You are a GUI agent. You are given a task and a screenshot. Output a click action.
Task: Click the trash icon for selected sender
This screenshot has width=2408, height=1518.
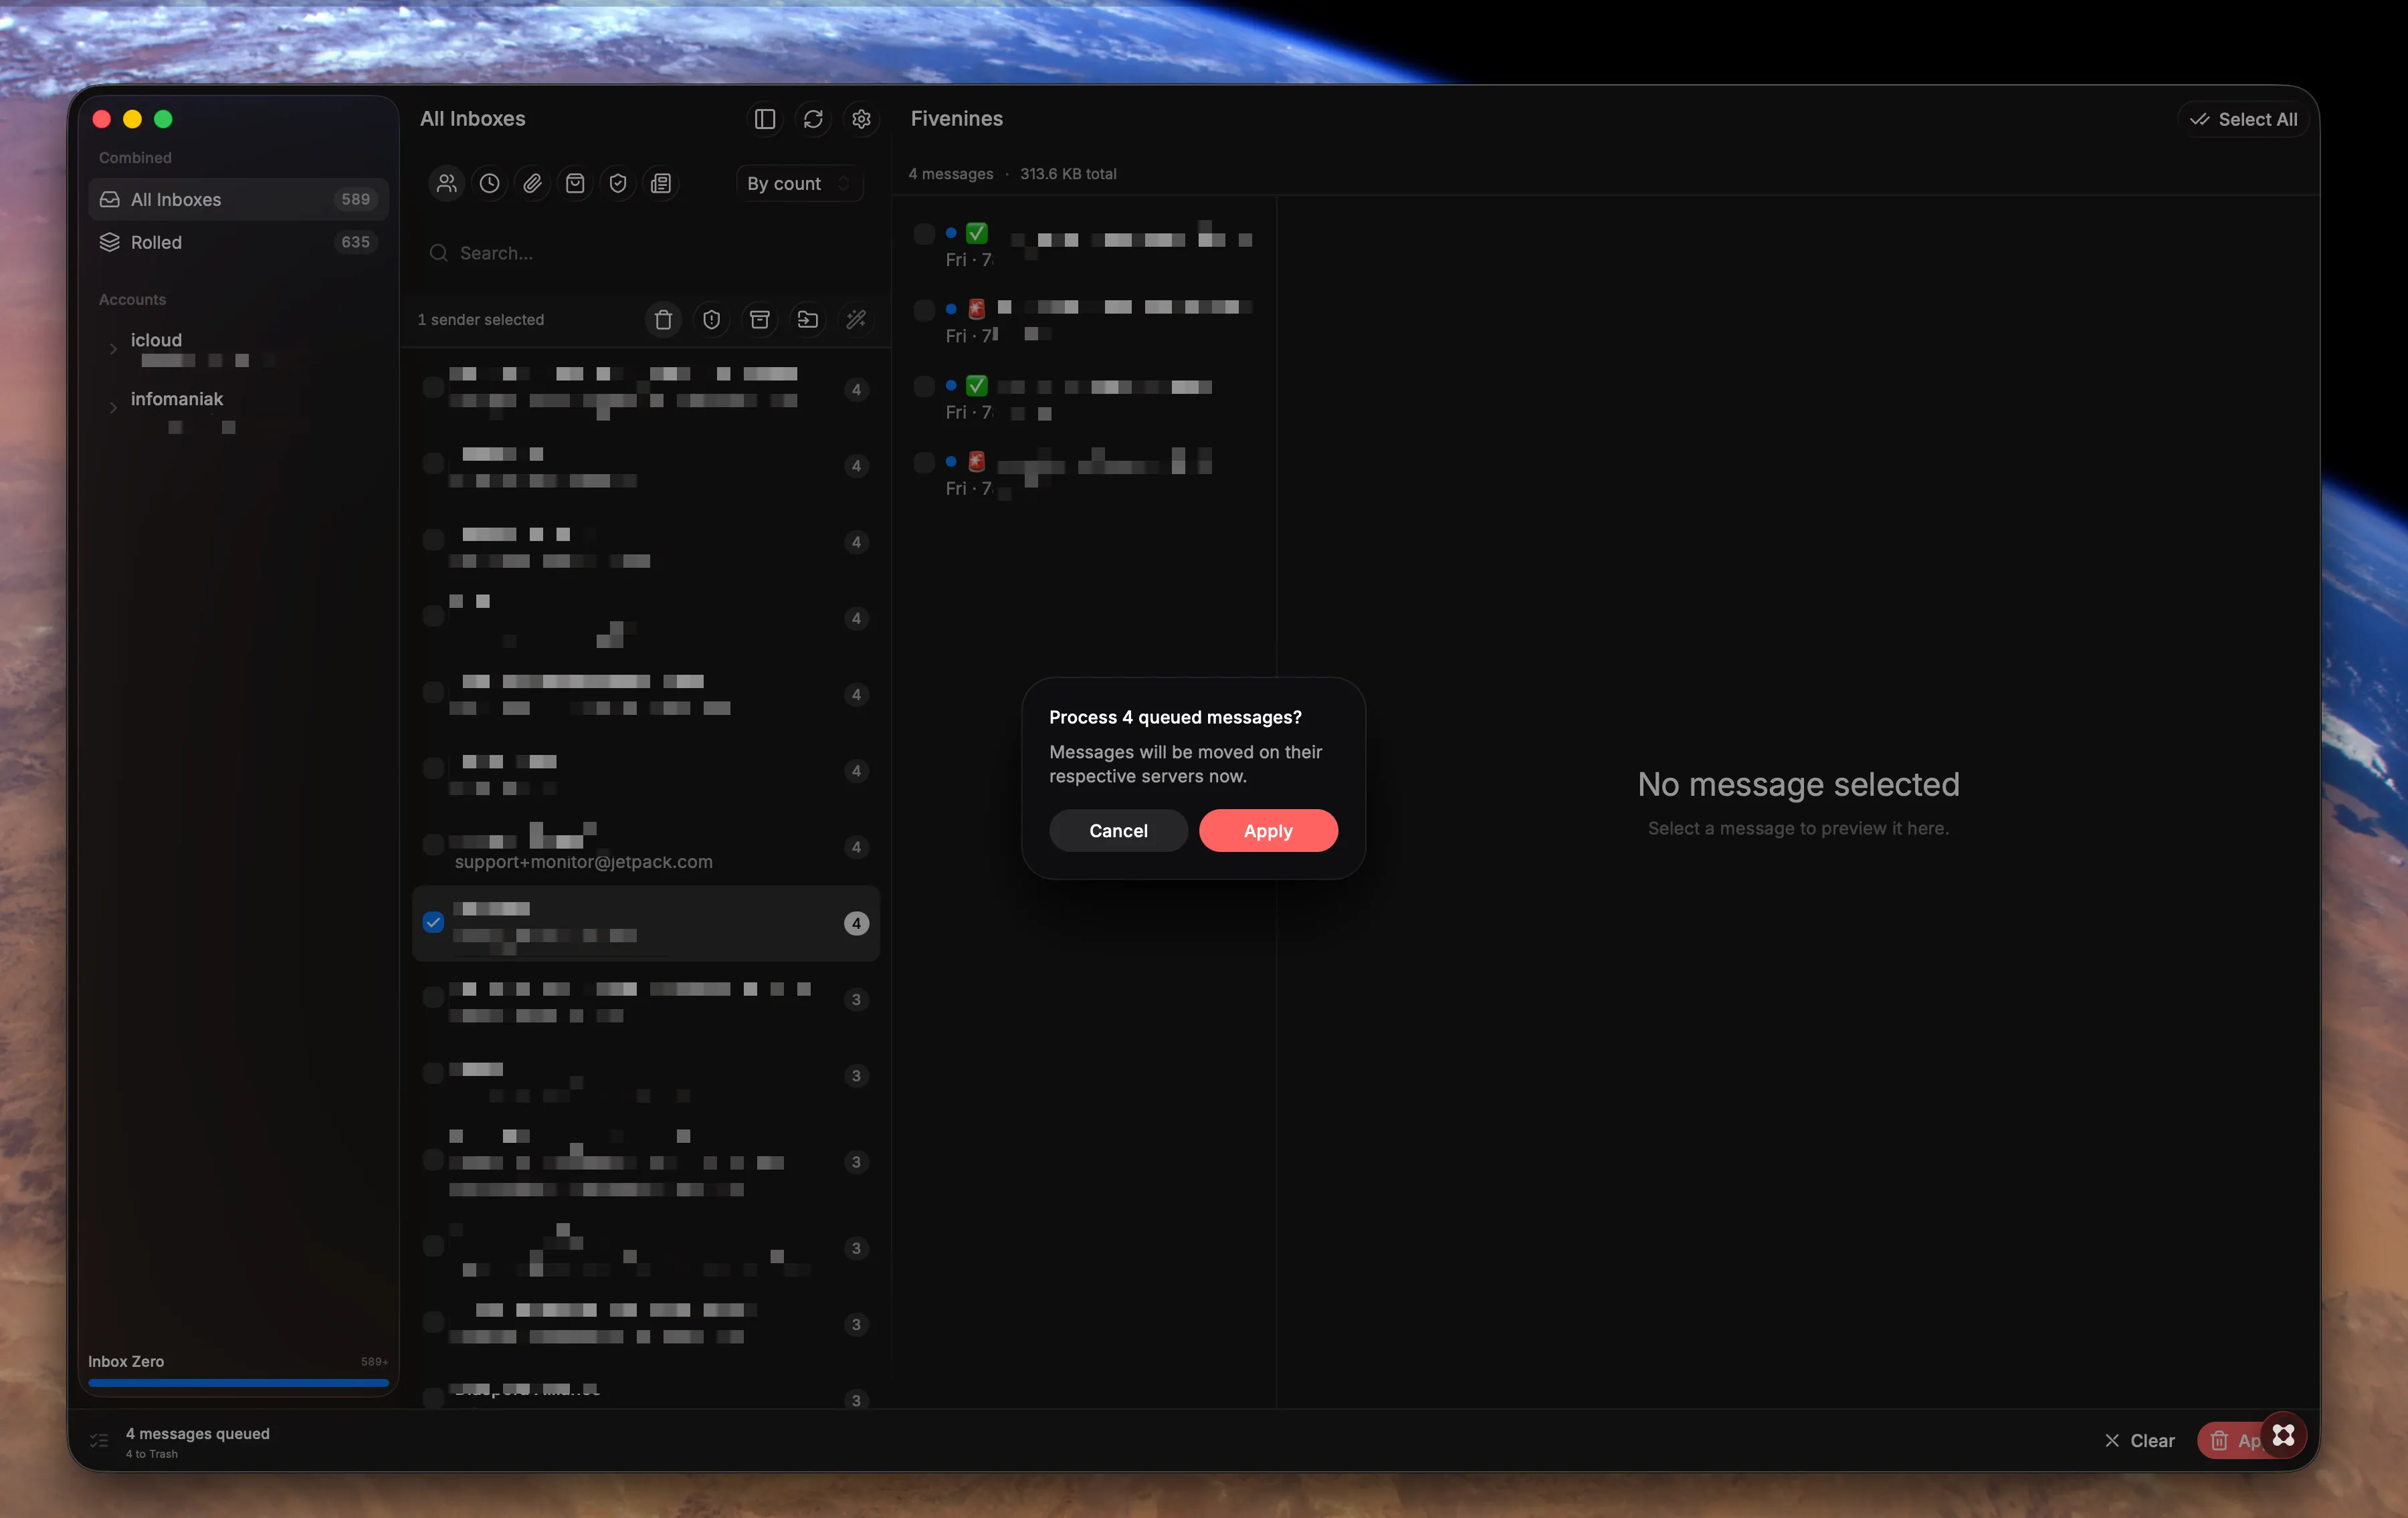(663, 319)
